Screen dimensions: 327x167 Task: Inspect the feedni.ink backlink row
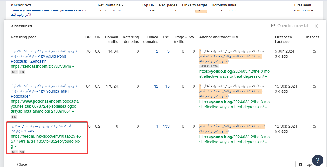pos(314,127)
